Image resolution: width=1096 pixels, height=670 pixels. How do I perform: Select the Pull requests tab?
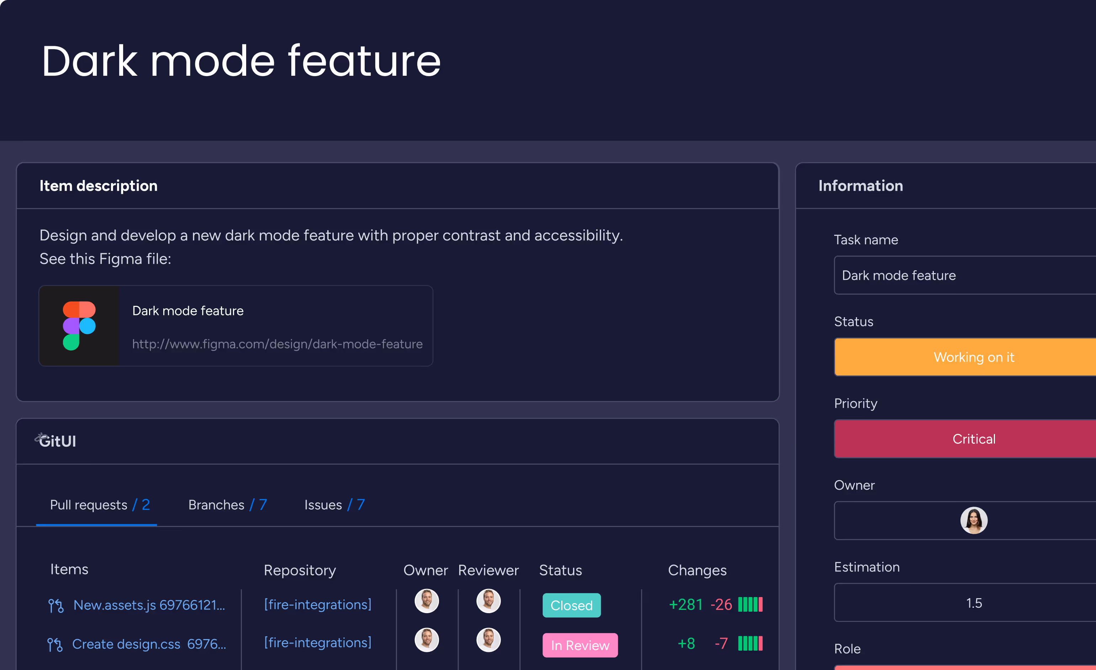coord(100,505)
